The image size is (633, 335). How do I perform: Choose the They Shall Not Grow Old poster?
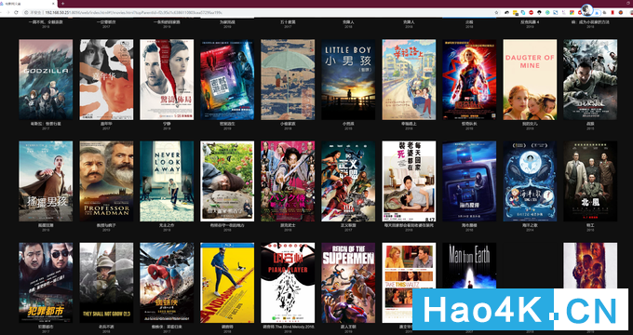pyautogui.click(x=106, y=283)
